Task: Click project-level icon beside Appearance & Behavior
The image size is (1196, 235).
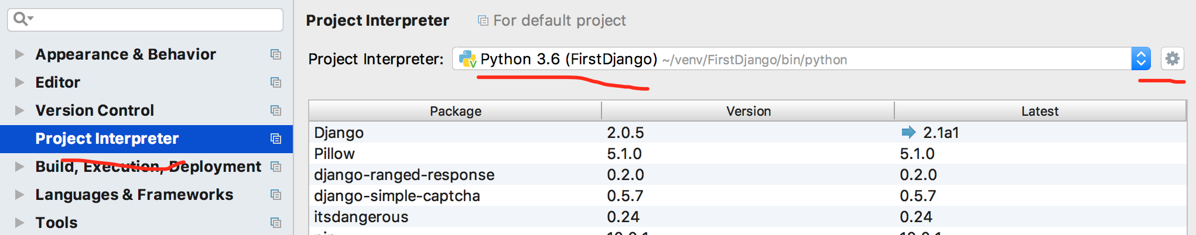Action: (276, 54)
